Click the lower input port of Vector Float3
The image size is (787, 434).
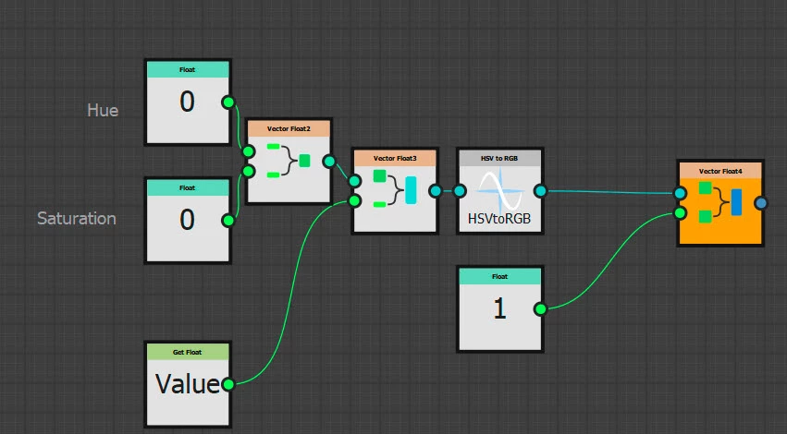pyautogui.click(x=354, y=201)
